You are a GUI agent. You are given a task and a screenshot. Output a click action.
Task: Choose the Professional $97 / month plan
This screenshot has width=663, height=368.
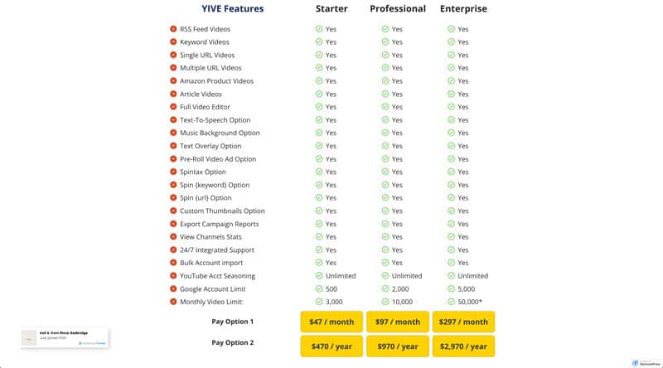pos(398,322)
